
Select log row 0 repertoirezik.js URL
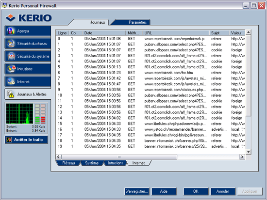[x=174, y=39]
